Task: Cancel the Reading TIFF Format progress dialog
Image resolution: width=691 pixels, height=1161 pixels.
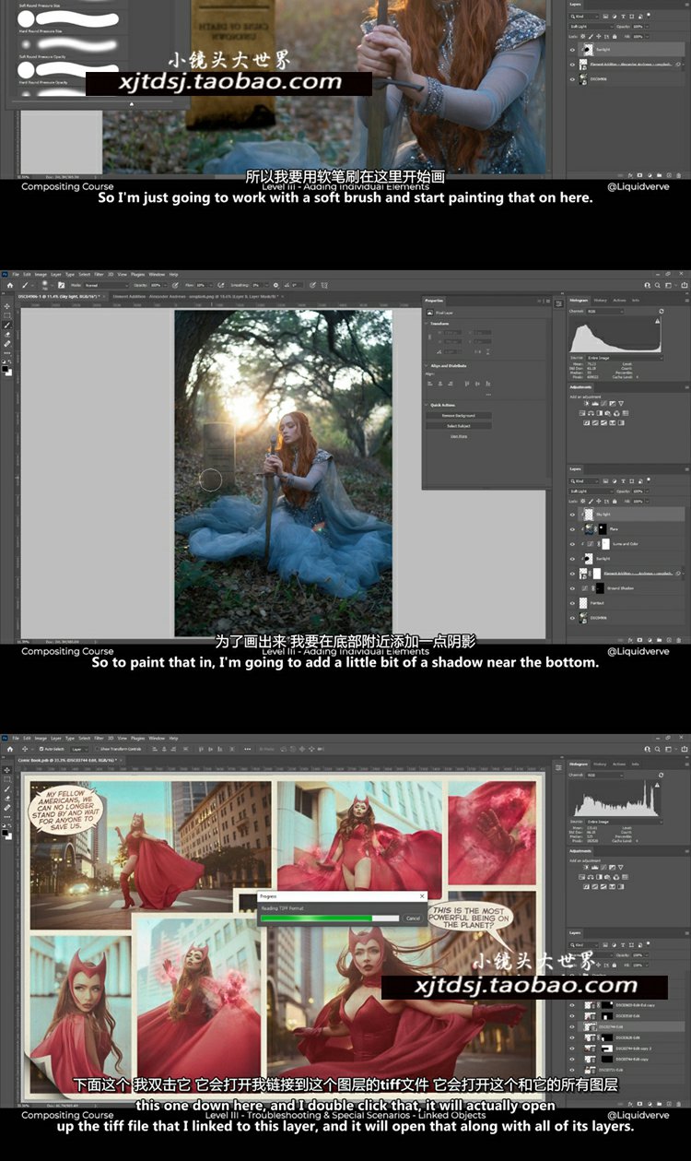Action: click(414, 918)
